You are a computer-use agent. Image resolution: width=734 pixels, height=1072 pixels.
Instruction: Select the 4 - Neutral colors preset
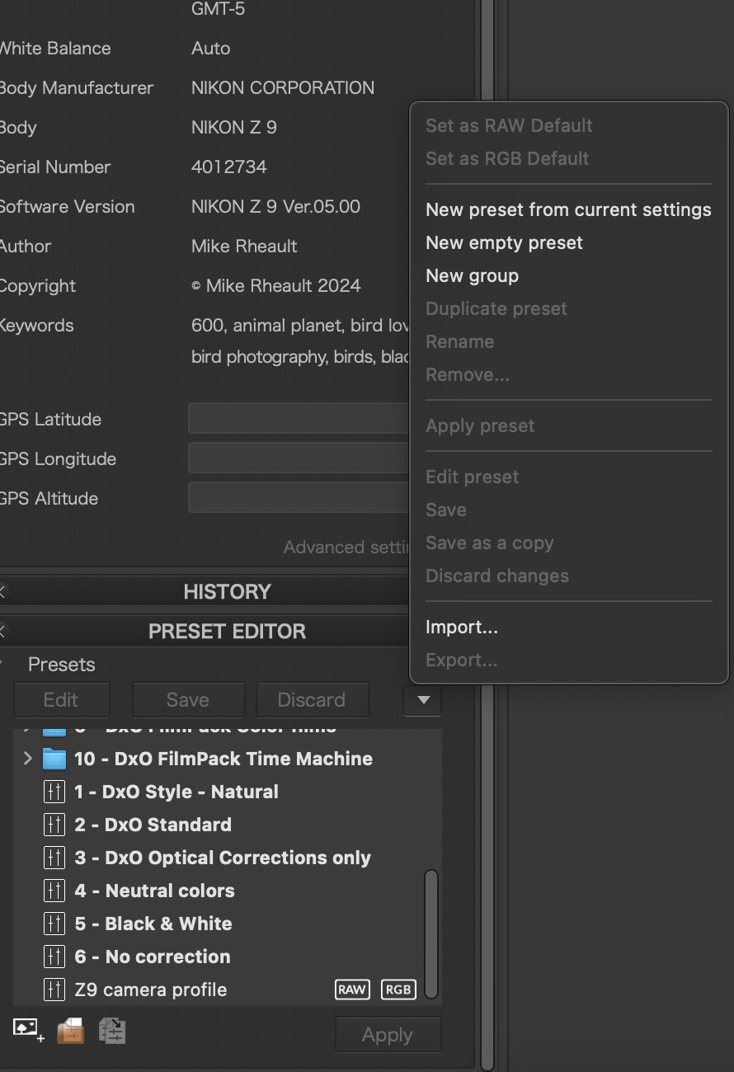coord(155,891)
